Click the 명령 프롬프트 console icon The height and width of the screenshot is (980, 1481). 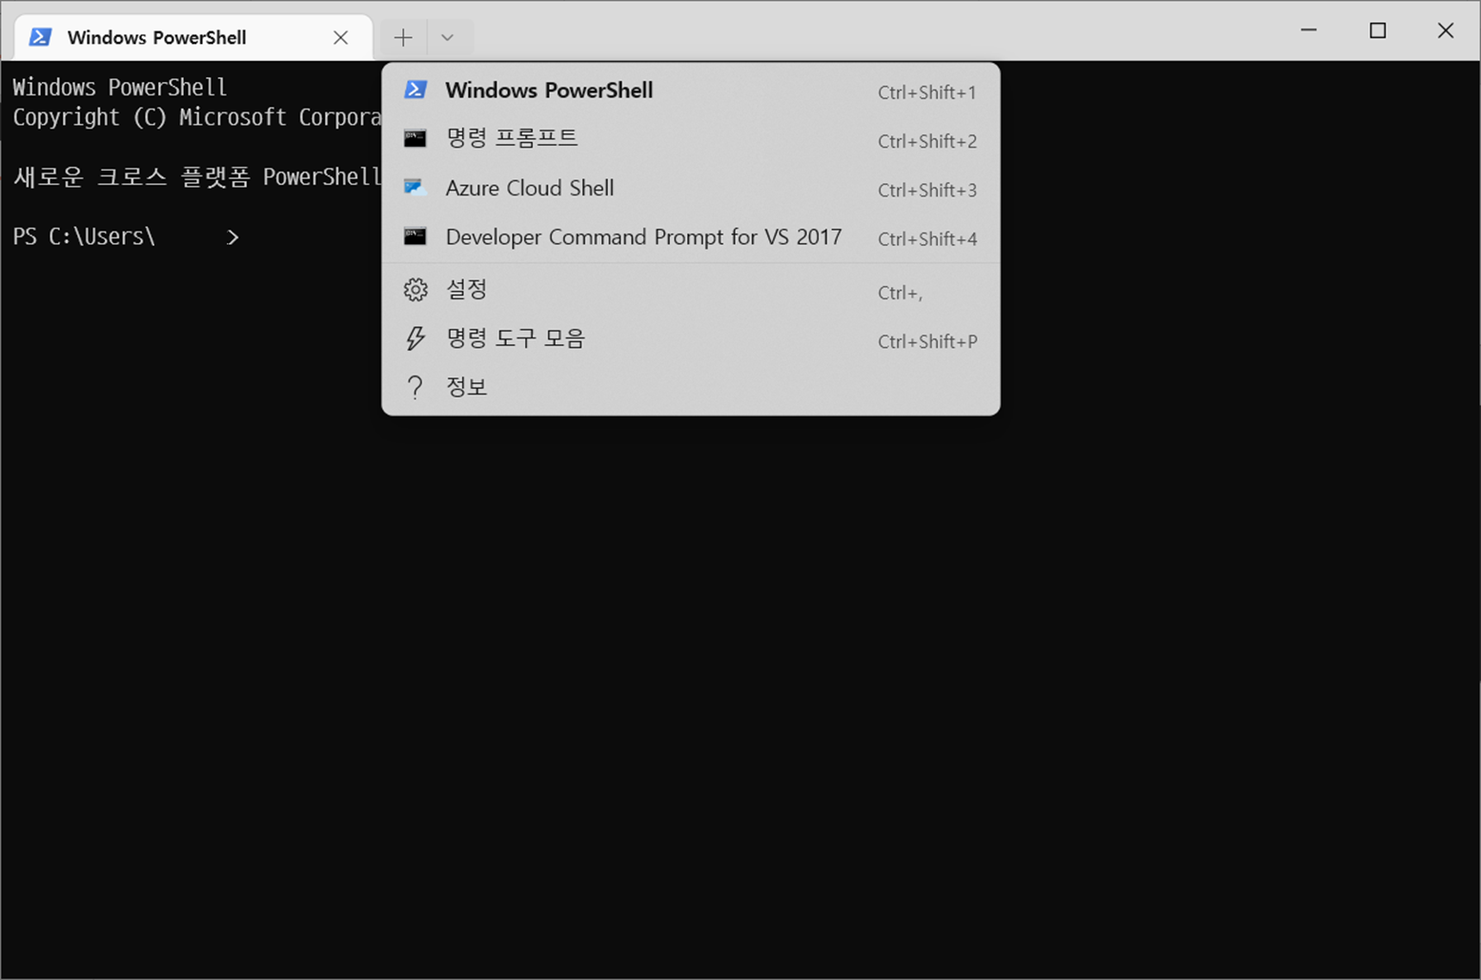tap(416, 139)
